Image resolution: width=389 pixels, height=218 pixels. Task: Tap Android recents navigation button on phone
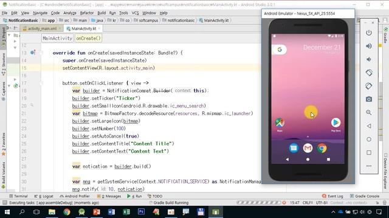[x=328, y=159]
